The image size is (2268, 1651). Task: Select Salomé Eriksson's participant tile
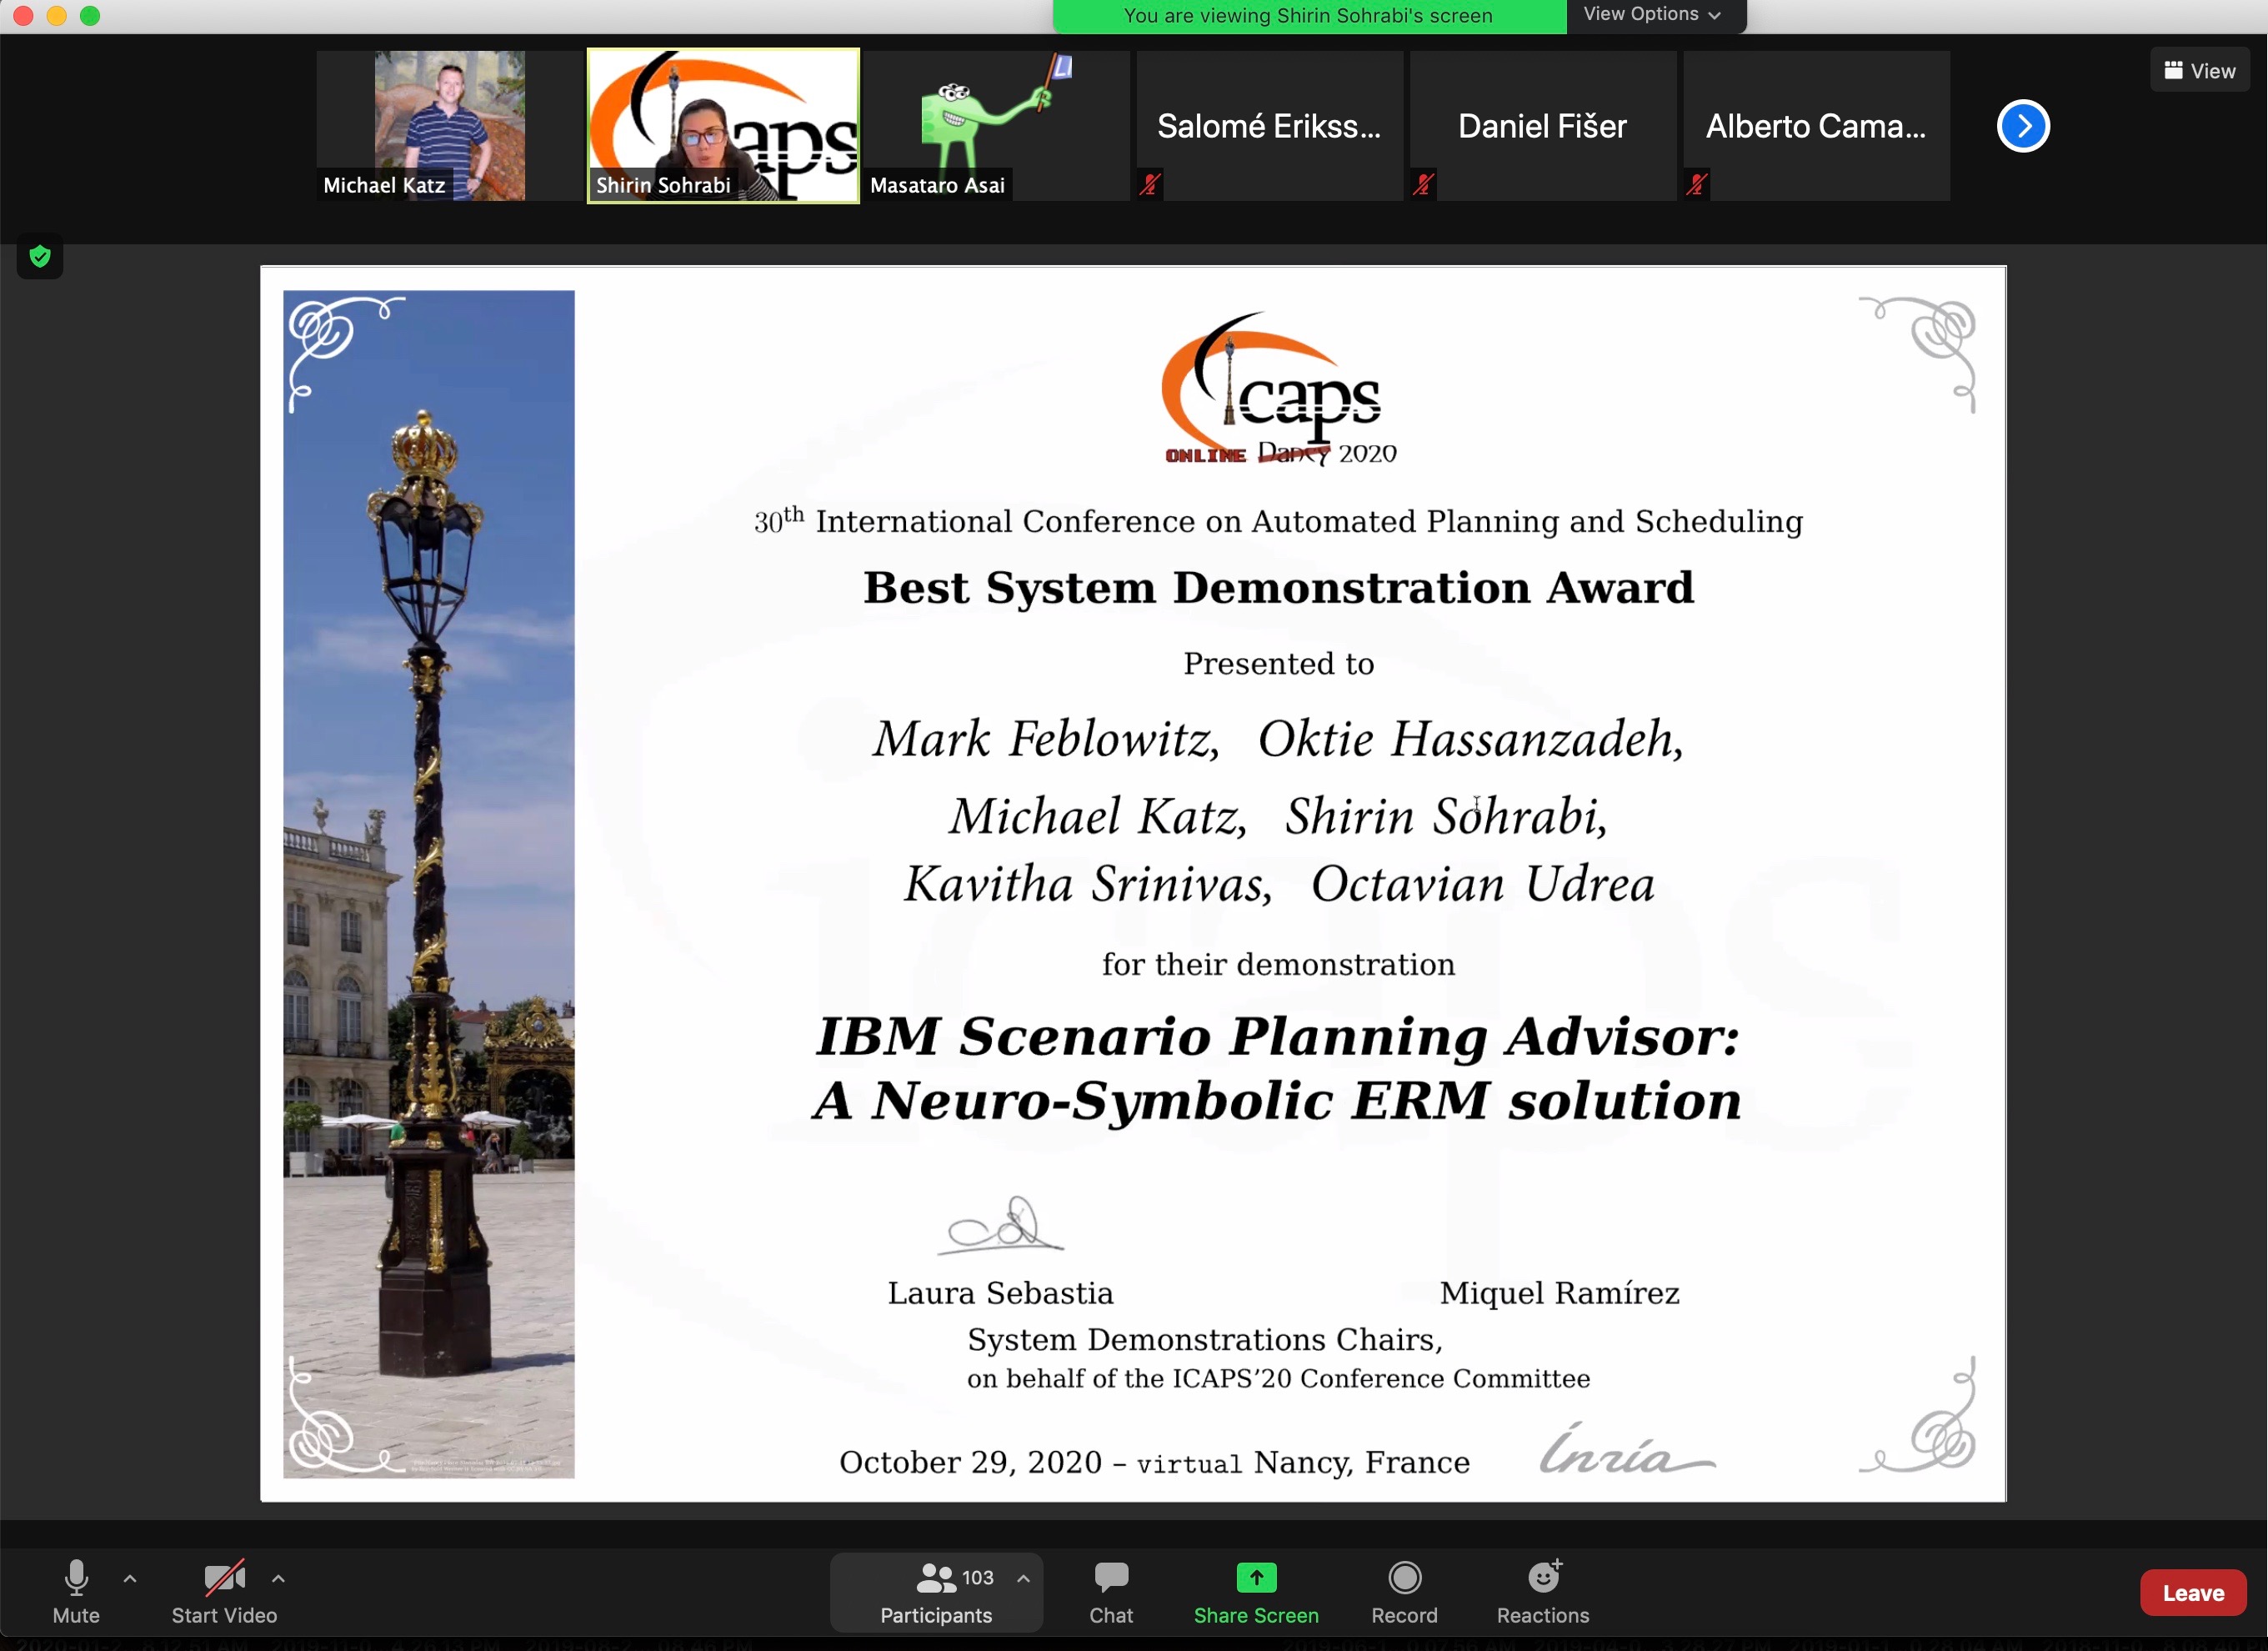(x=1269, y=126)
